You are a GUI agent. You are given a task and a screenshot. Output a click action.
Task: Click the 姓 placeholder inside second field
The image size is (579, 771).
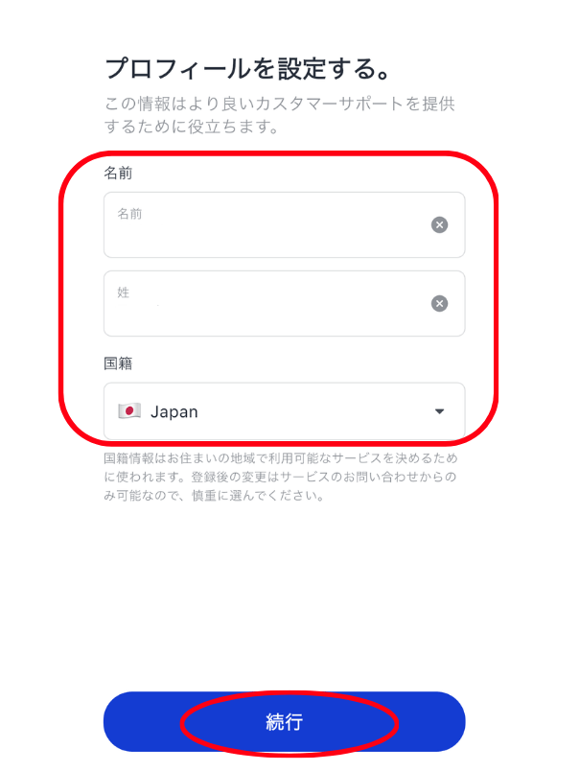tap(123, 292)
